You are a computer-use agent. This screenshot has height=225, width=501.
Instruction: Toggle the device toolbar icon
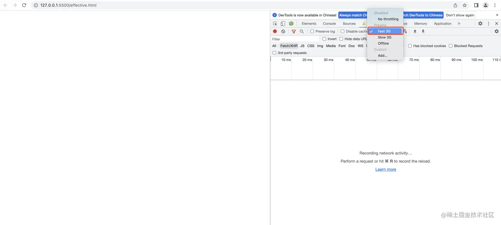point(283,23)
